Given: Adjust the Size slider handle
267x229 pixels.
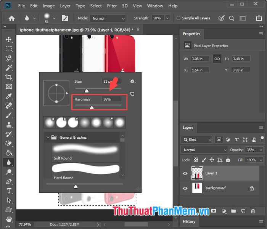Looking at the screenshot, I should (87, 91).
